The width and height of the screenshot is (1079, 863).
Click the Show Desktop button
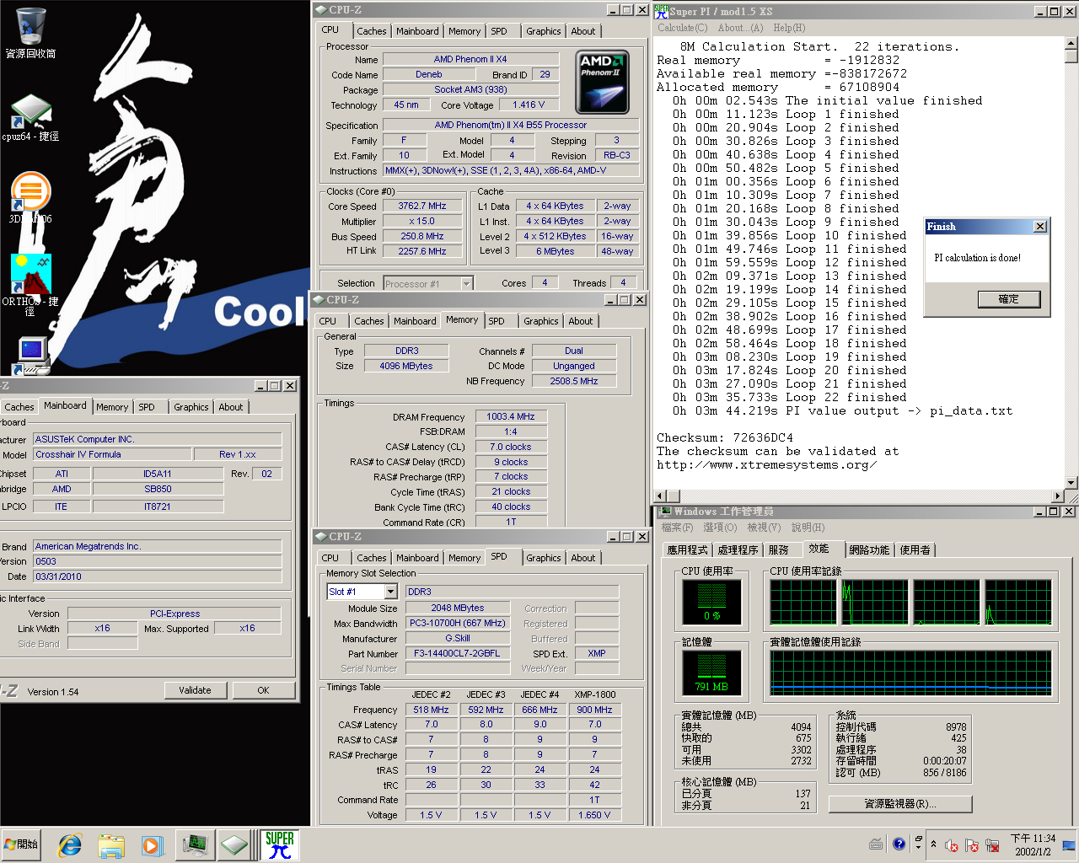click(1069, 844)
